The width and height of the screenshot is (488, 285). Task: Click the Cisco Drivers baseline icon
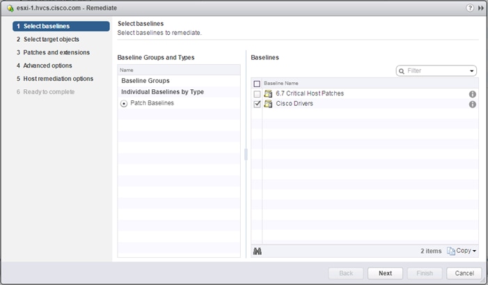268,104
